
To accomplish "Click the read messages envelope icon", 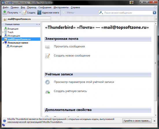I will pyautogui.click(x=47, y=47).
